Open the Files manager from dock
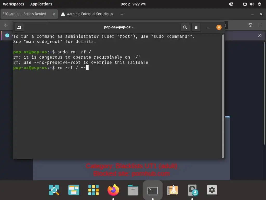This screenshot has width=266, height=200. point(133,190)
